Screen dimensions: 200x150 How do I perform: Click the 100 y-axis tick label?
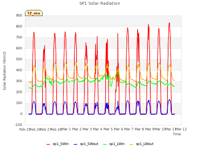point(19,103)
